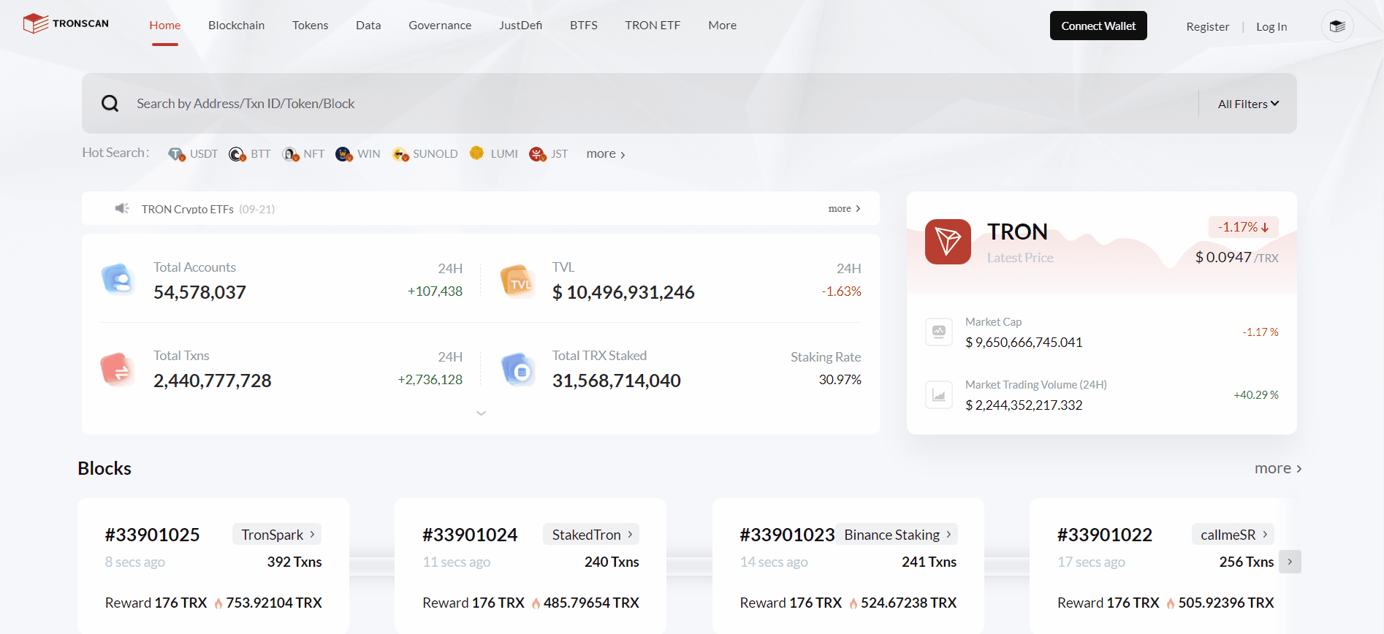Click the announcement speaker icon
The width and height of the screenshot is (1384, 634).
pos(122,209)
